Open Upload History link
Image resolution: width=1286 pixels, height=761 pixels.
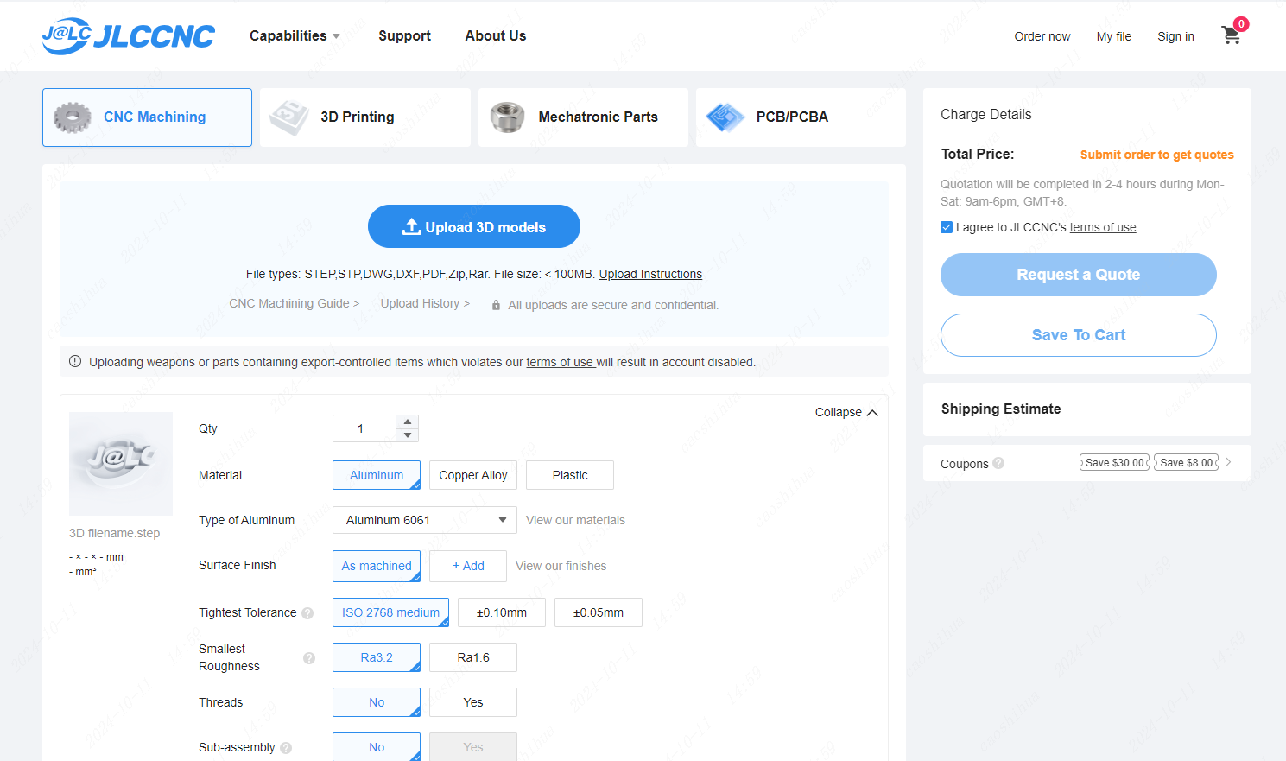coord(425,303)
